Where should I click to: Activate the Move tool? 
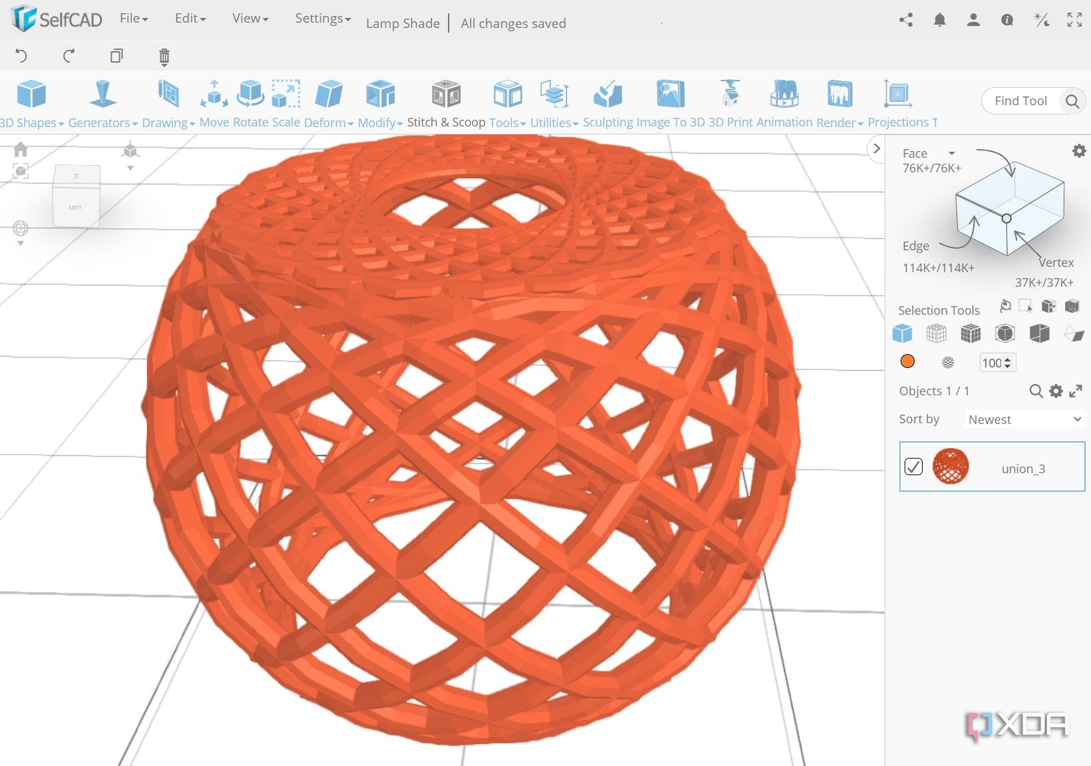point(214,93)
